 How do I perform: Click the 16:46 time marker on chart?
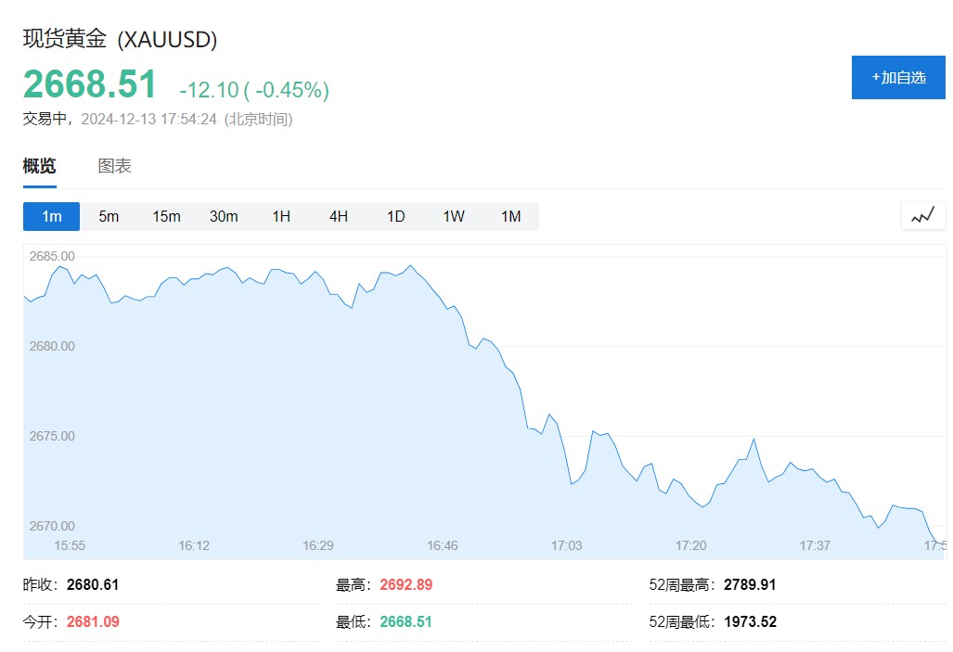(443, 545)
